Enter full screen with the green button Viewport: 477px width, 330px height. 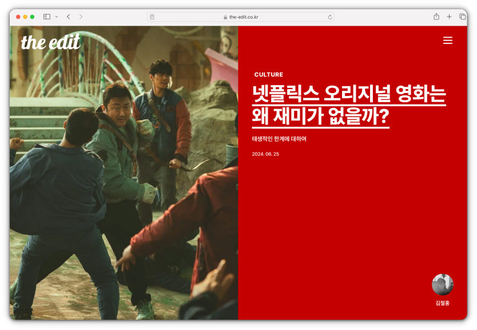point(33,17)
